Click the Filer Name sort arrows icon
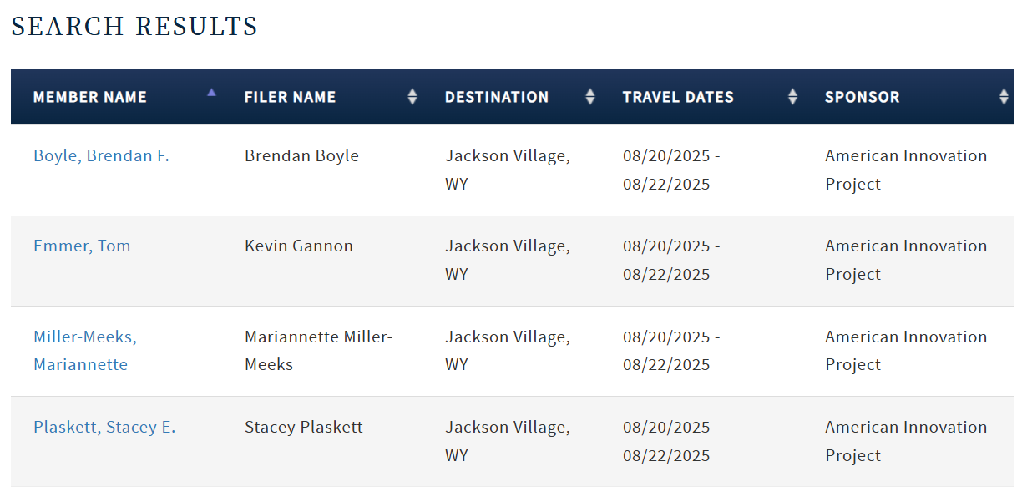1027x502 pixels. (x=412, y=97)
